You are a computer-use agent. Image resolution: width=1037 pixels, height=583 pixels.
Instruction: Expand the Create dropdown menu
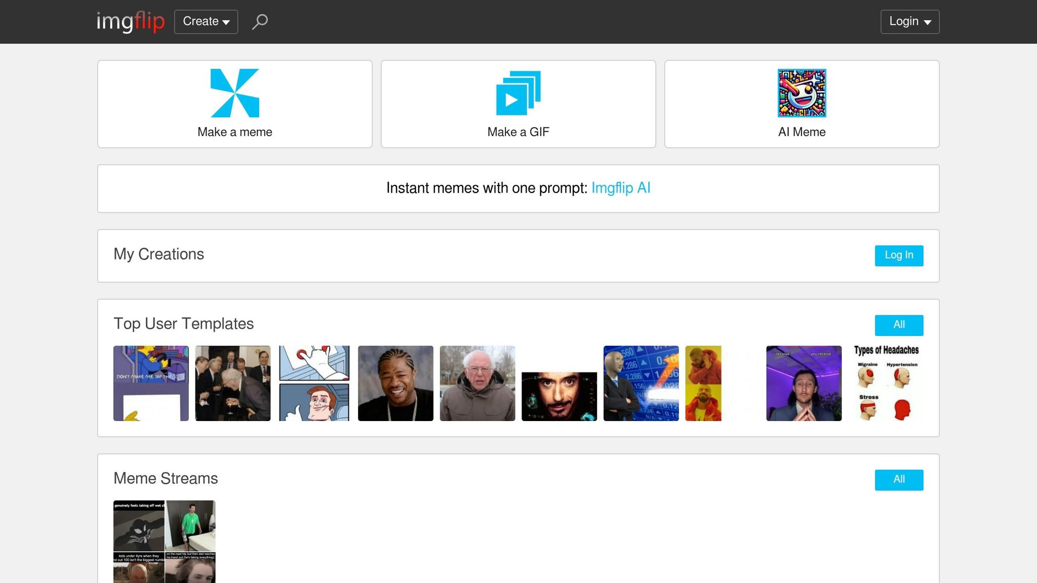coord(206,22)
